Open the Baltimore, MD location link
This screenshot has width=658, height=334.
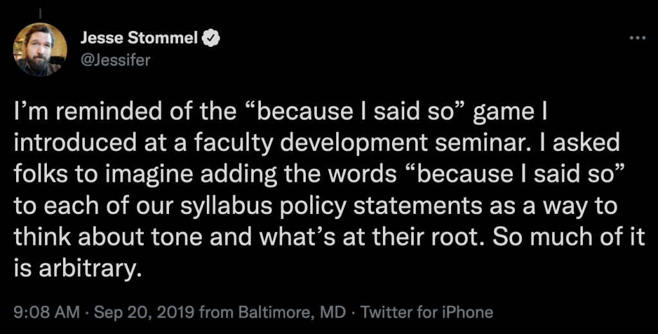pos(292,312)
